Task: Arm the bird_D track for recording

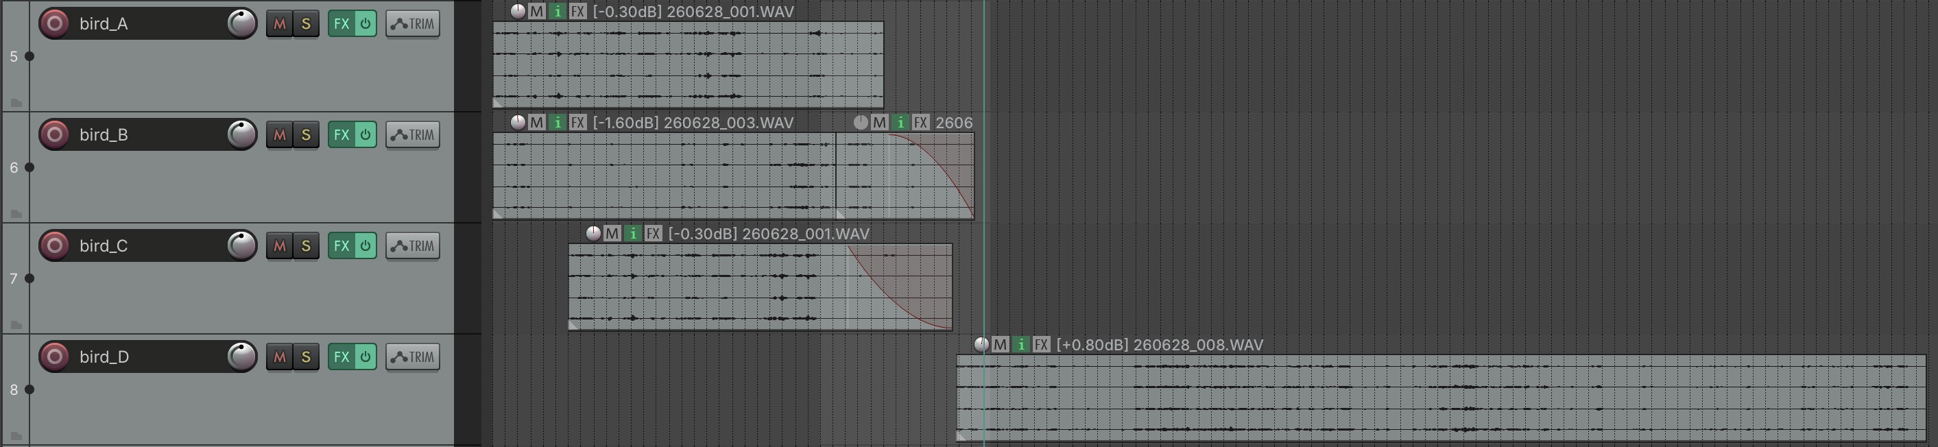Action: click(x=54, y=357)
